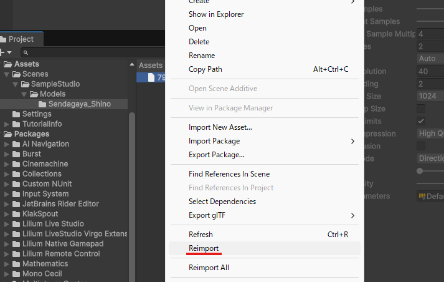Select the Assets root folder
This screenshot has width=444, height=282.
(x=27, y=64)
